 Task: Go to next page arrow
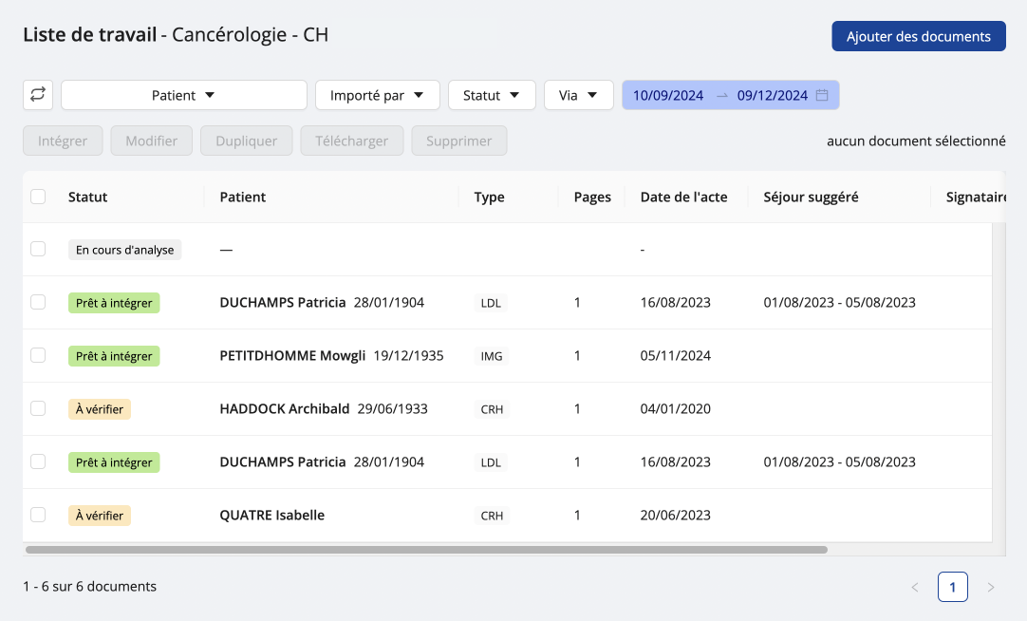[991, 588]
